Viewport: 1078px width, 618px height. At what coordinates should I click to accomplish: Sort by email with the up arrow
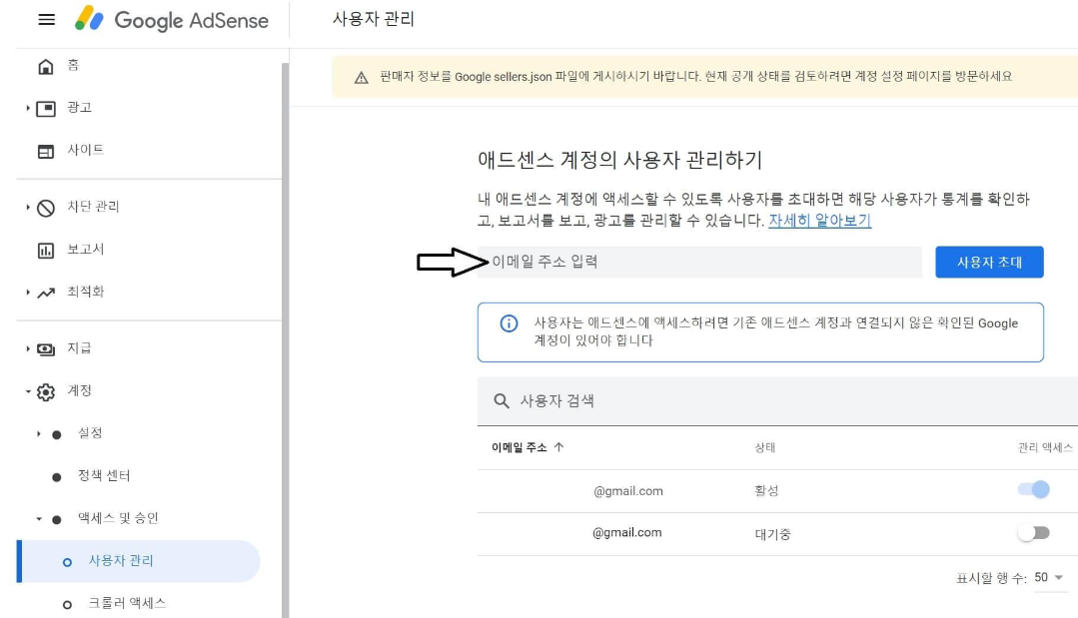click(x=558, y=447)
